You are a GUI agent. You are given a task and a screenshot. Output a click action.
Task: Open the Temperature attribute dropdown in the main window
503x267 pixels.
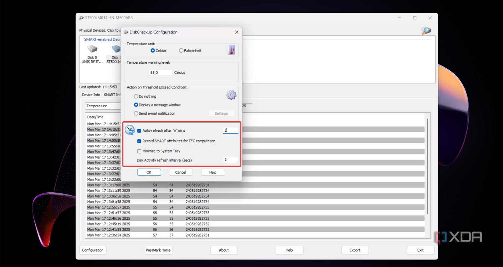point(103,106)
